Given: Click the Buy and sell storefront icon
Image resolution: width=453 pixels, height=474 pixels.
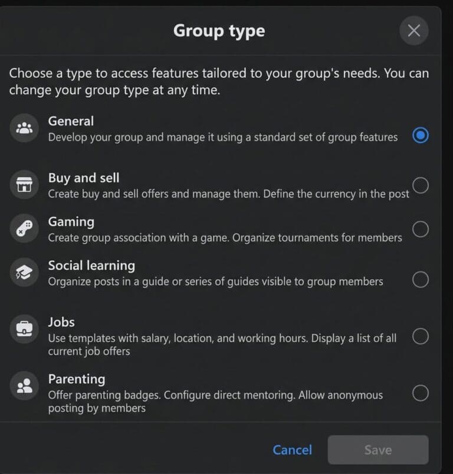Looking at the screenshot, I should 24,184.
